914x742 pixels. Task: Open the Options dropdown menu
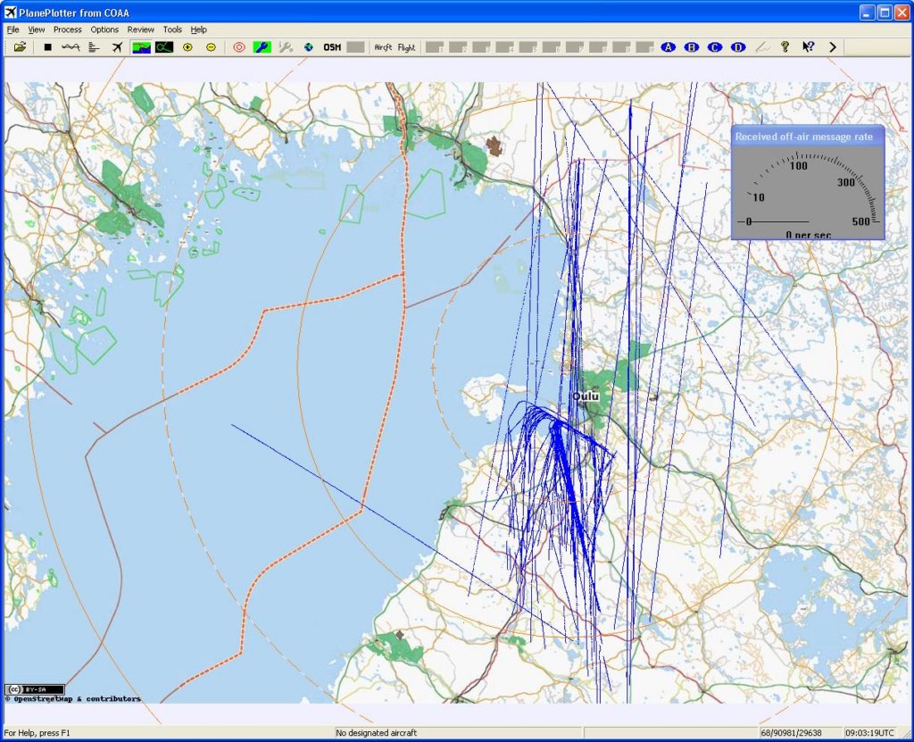point(104,29)
